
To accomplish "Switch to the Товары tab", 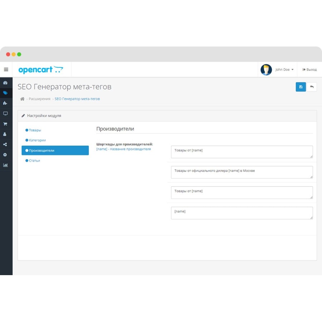I will 33,130.
